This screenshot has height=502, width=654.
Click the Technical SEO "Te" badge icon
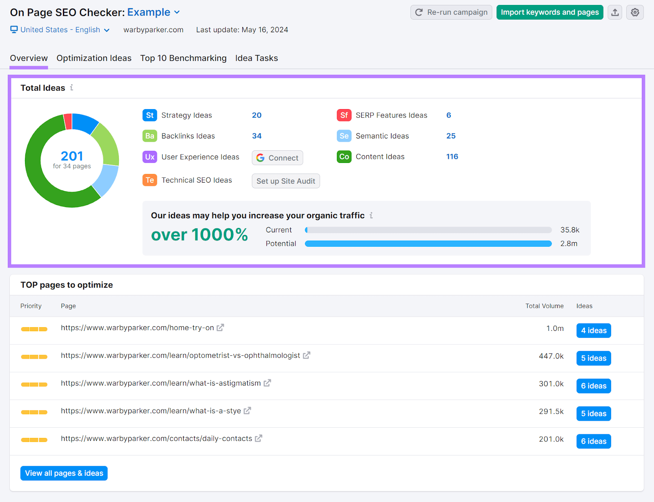(150, 180)
